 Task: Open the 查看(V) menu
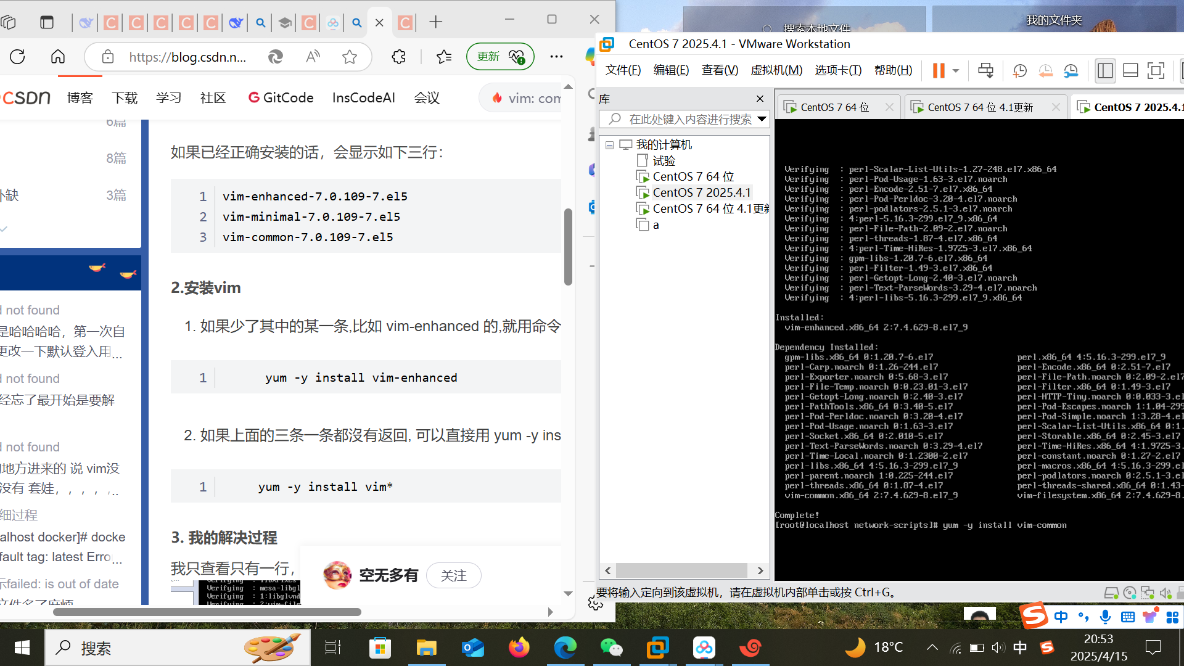coord(720,70)
